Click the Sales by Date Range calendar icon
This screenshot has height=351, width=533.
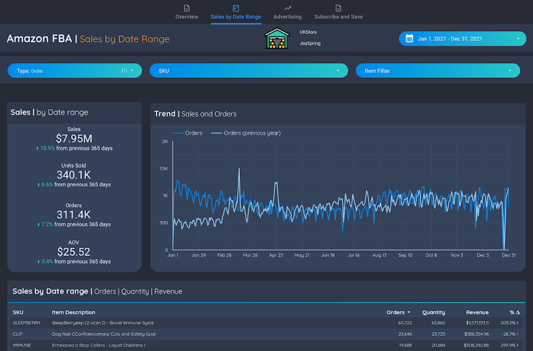236,8
